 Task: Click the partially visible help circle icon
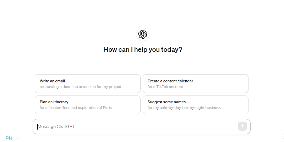tap(283, 136)
